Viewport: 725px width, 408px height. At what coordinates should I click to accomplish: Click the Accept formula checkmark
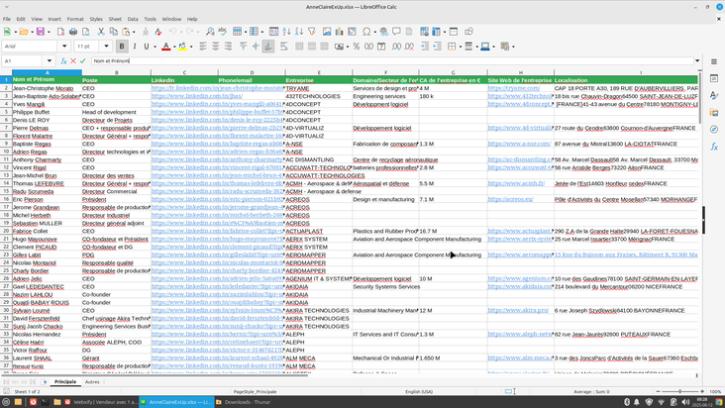pyautogui.click(x=83, y=60)
